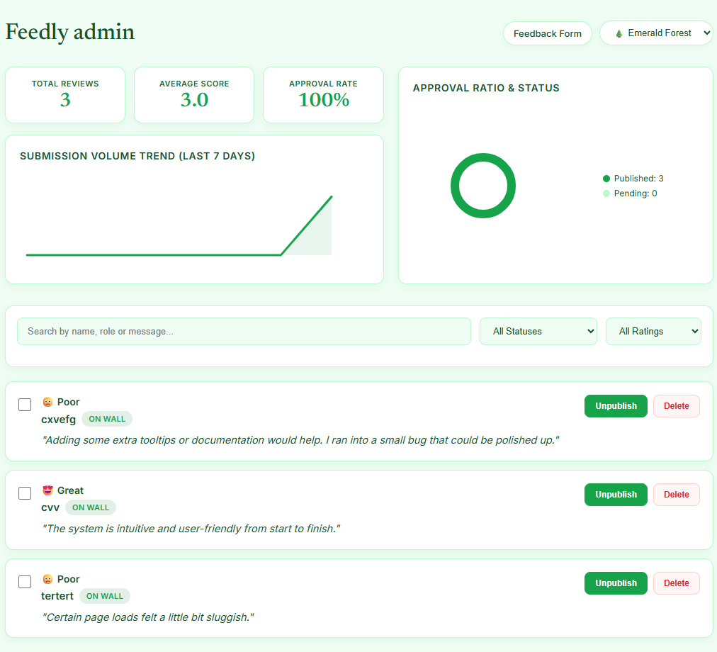The height and width of the screenshot is (652, 717).
Task: Click the Published legend dot
Action: [606, 179]
